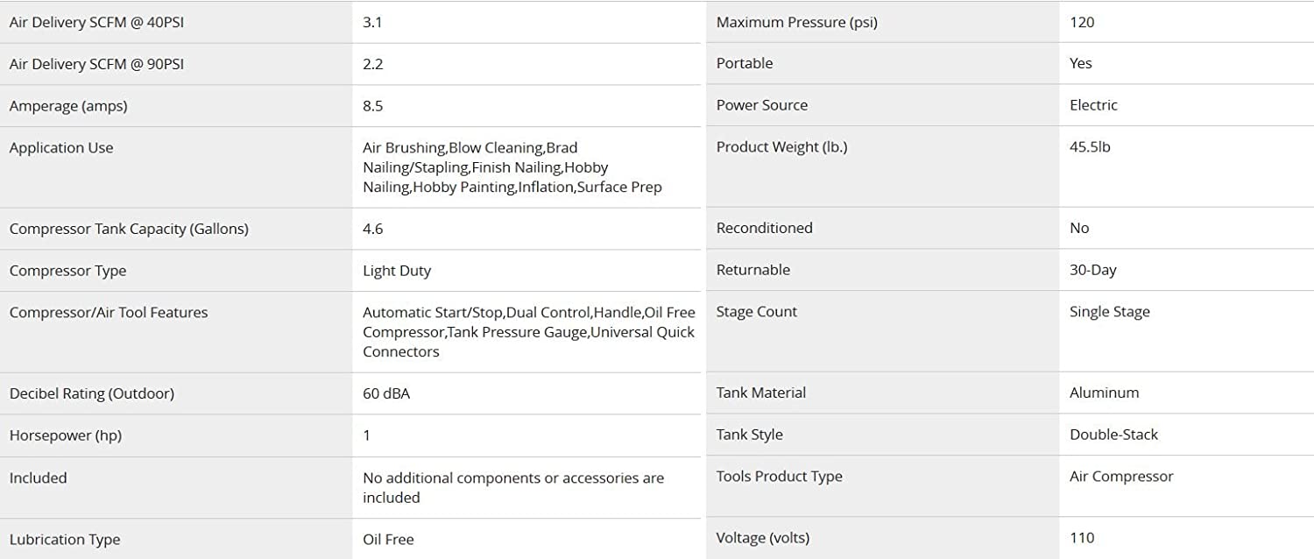Viewport: 1314px width, 559px height.
Task: Click the Compressor/Air Tool Features label
Action: pos(109,313)
